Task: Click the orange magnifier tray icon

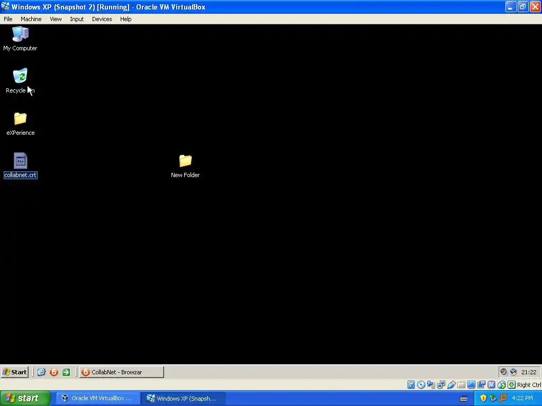Action: point(503,399)
